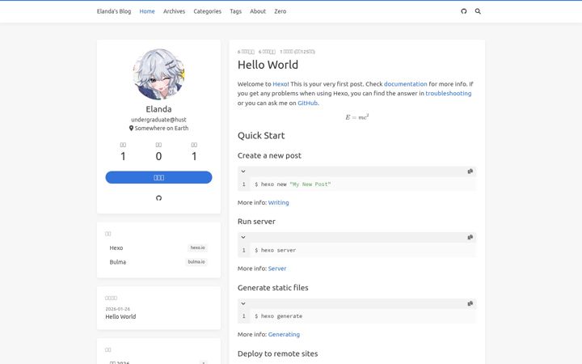Open the Categories nav item
The image size is (582, 364).
coord(207,11)
